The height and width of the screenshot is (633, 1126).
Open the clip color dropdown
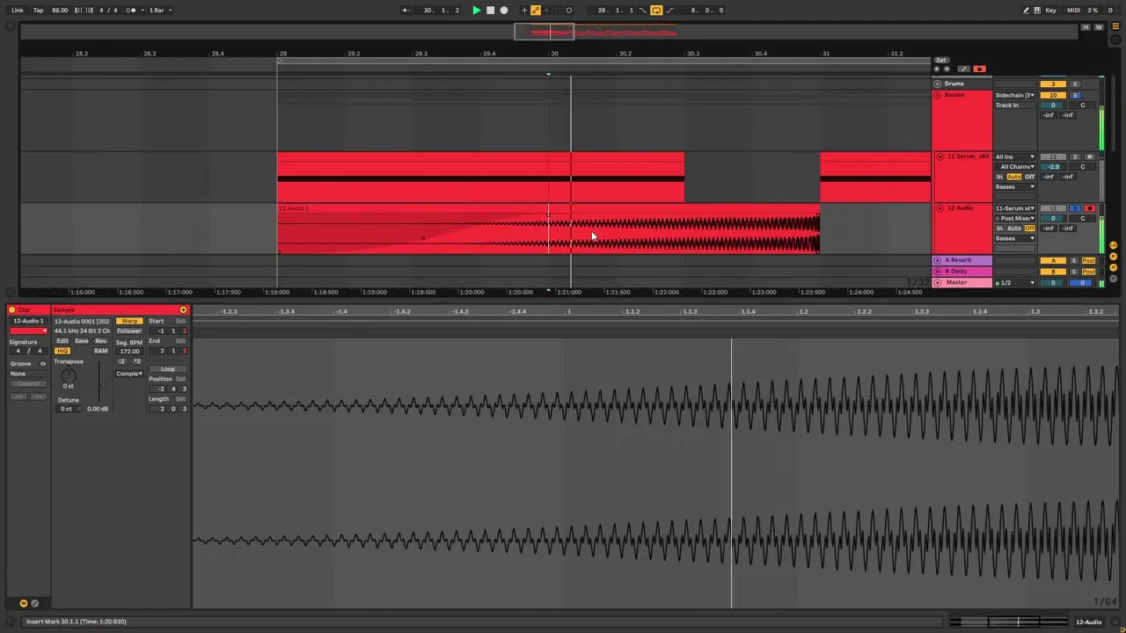(29, 331)
